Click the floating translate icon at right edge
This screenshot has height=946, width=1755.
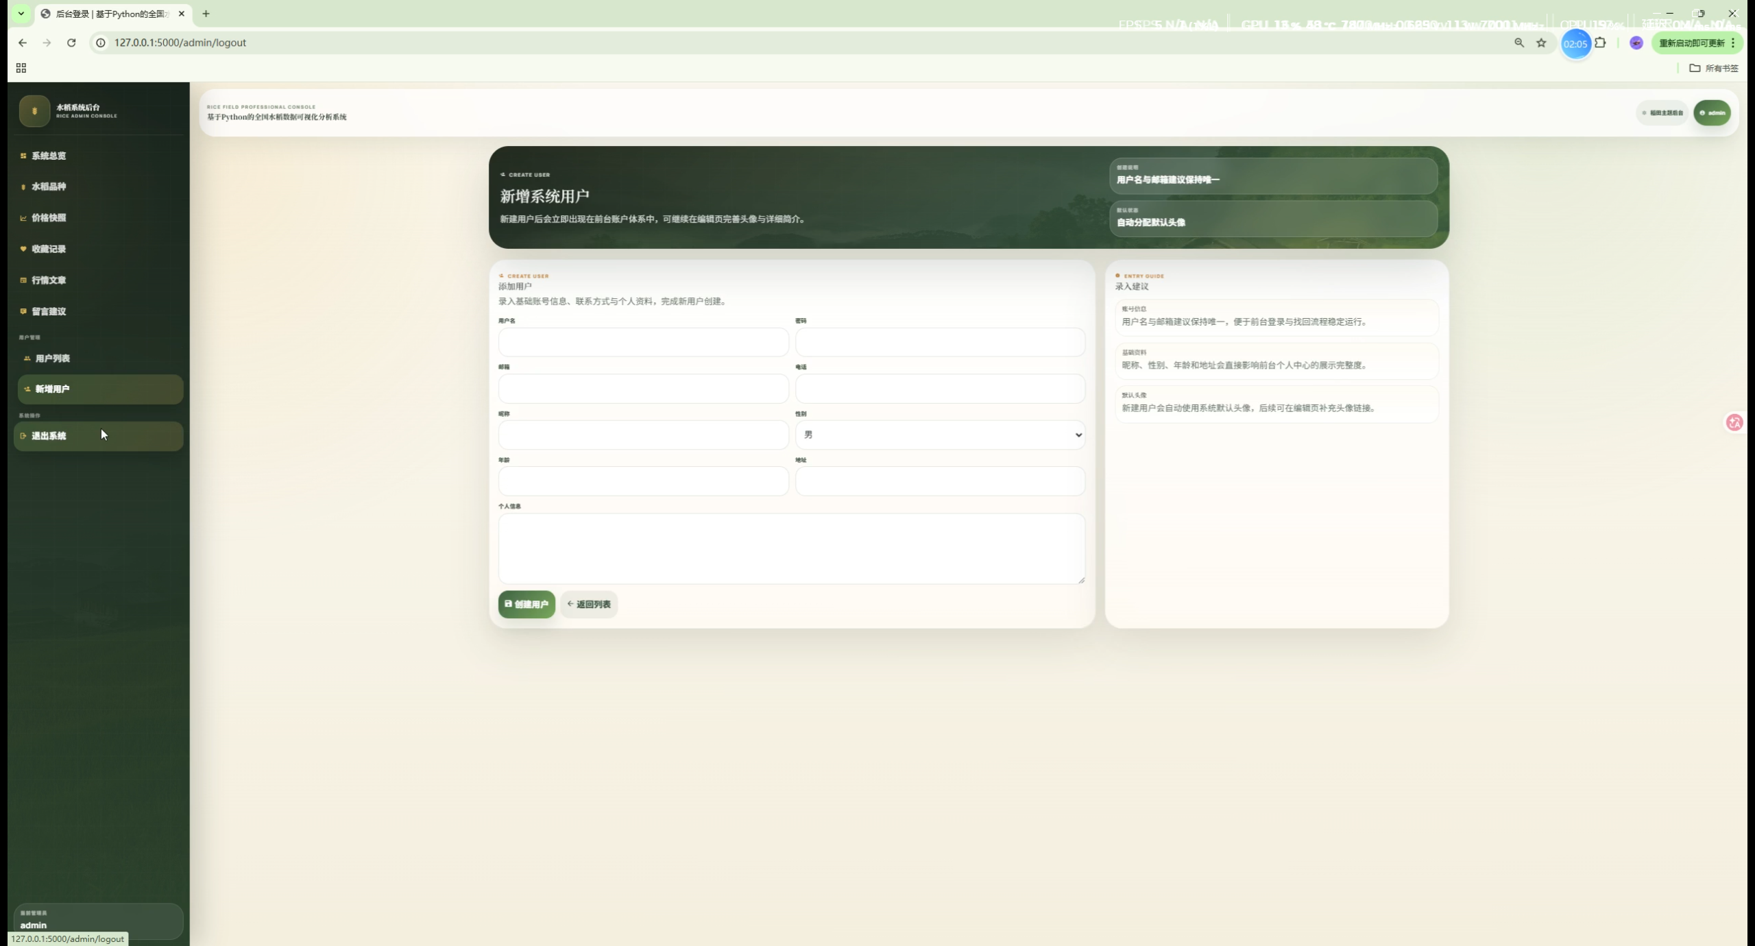[x=1734, y=422]
